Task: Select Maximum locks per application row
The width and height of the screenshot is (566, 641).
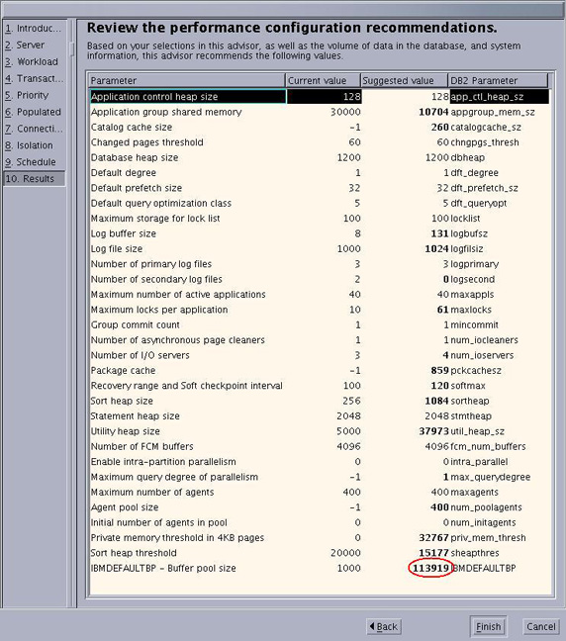Action: pyautogui.click(x=320, y=310)
